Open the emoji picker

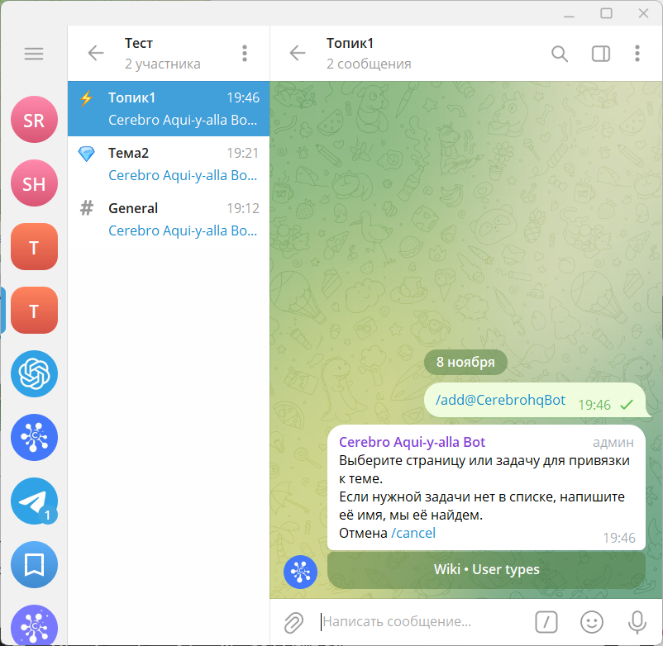[x=592, y=622]
